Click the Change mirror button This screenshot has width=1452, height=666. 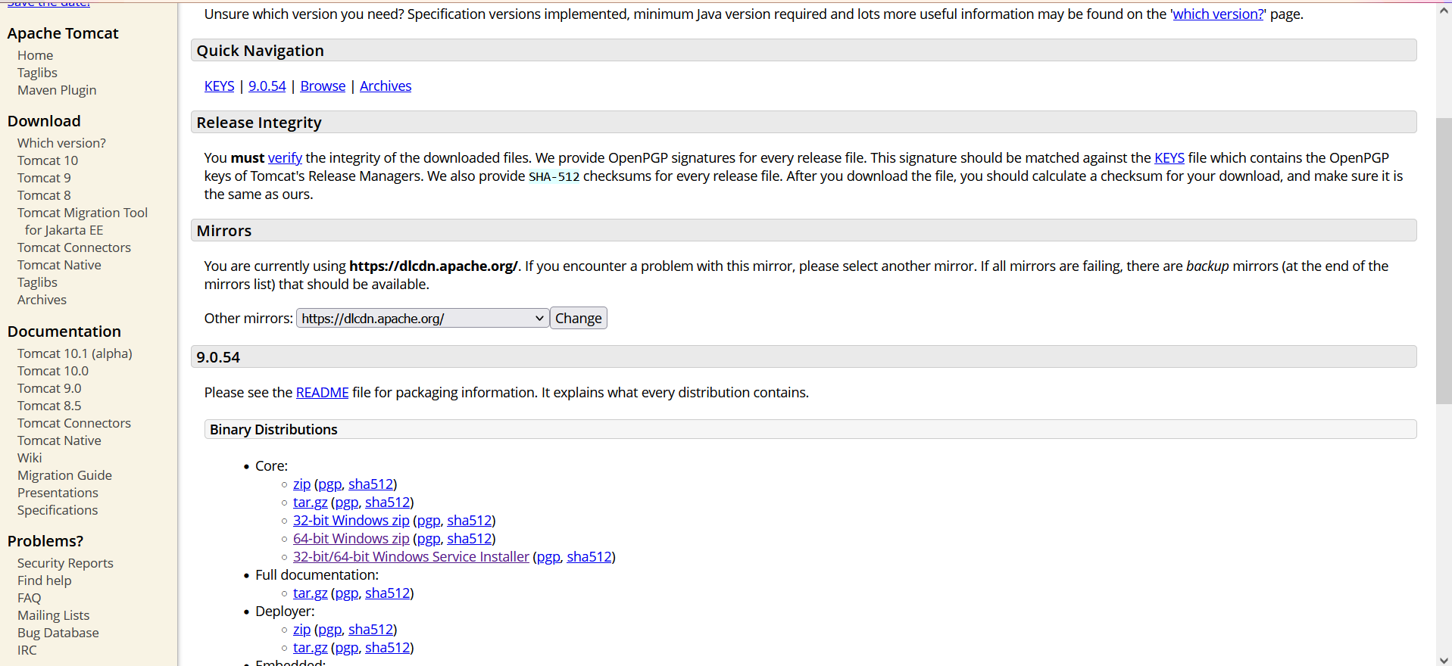579,318
